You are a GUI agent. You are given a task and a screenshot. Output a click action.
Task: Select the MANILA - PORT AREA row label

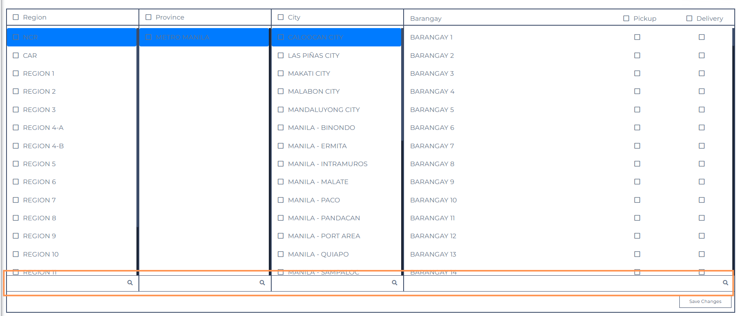324,236
